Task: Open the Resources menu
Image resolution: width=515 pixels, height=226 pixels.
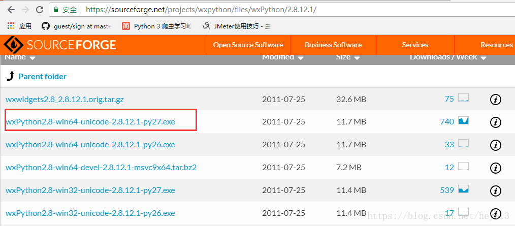Action: (x=496, y=45)
